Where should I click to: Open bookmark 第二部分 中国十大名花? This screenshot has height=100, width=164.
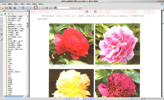coord(15,49)
